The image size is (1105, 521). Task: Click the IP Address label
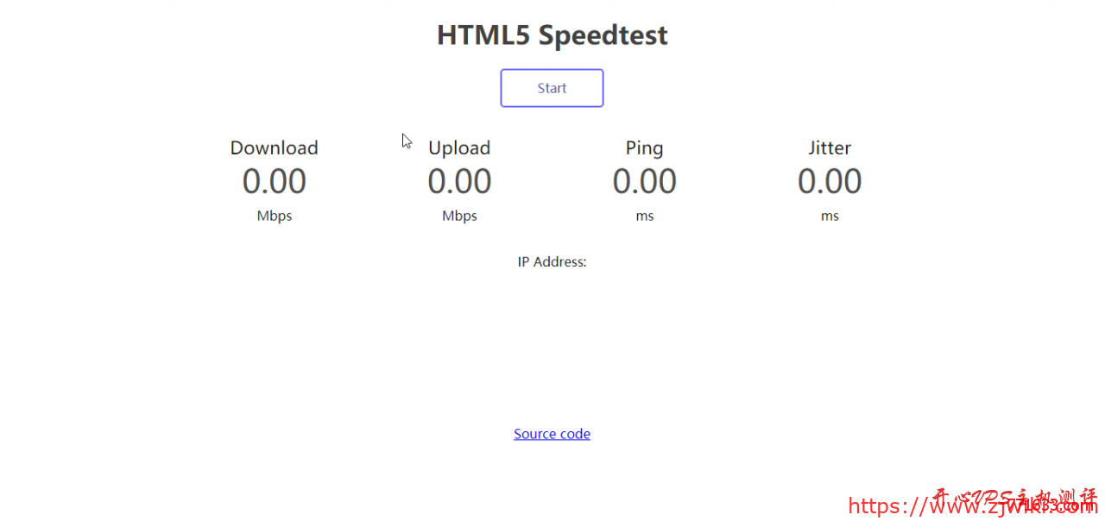(552, 261)
